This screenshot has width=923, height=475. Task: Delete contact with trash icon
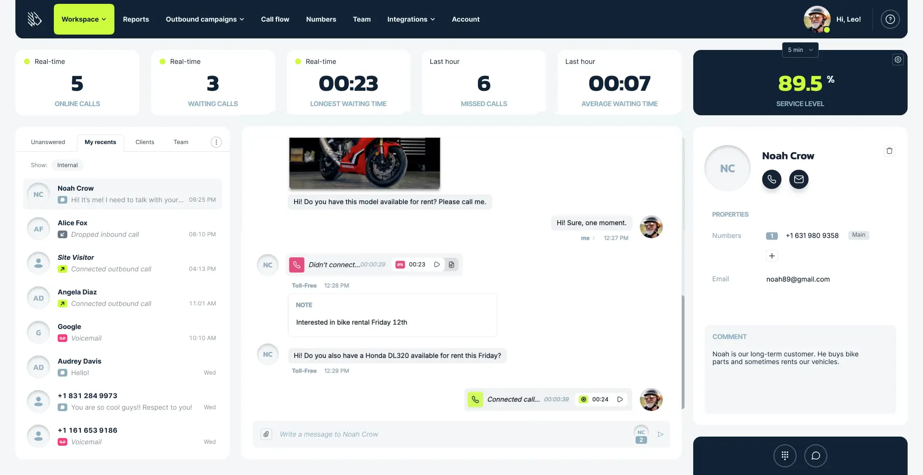coord(889,151)
